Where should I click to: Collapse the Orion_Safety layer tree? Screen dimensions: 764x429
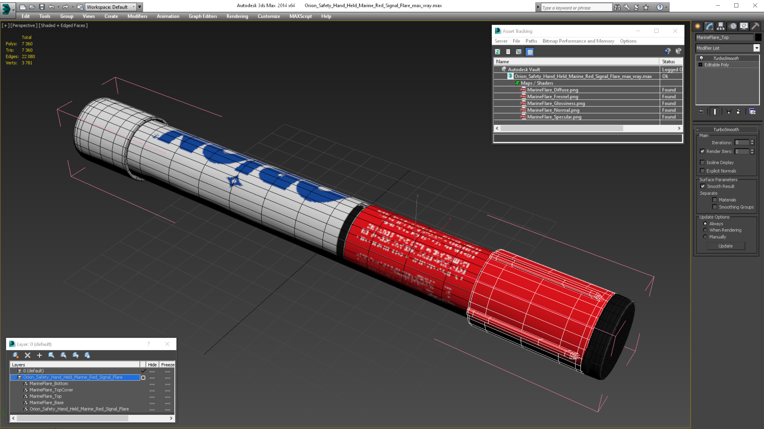pyautogui.click(x=13, y=377)
